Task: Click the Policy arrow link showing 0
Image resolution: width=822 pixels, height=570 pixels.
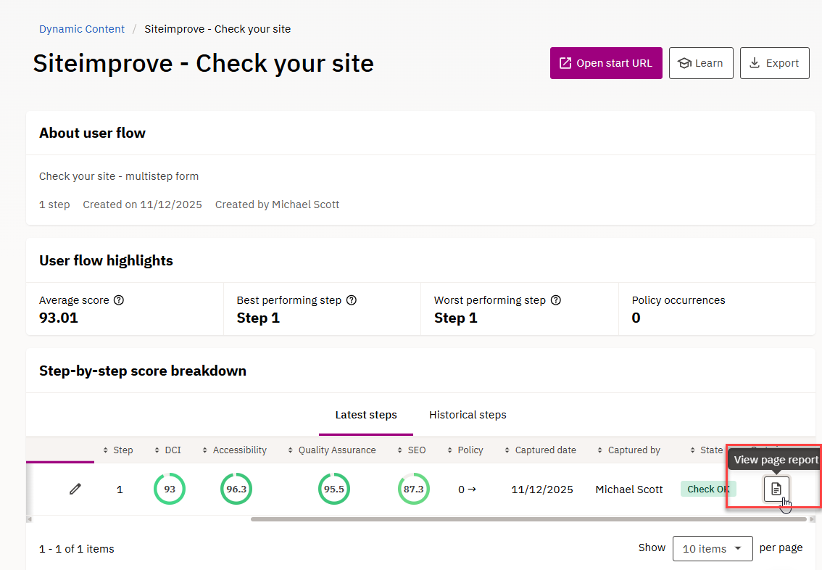Action: click(x=468, y=489)
